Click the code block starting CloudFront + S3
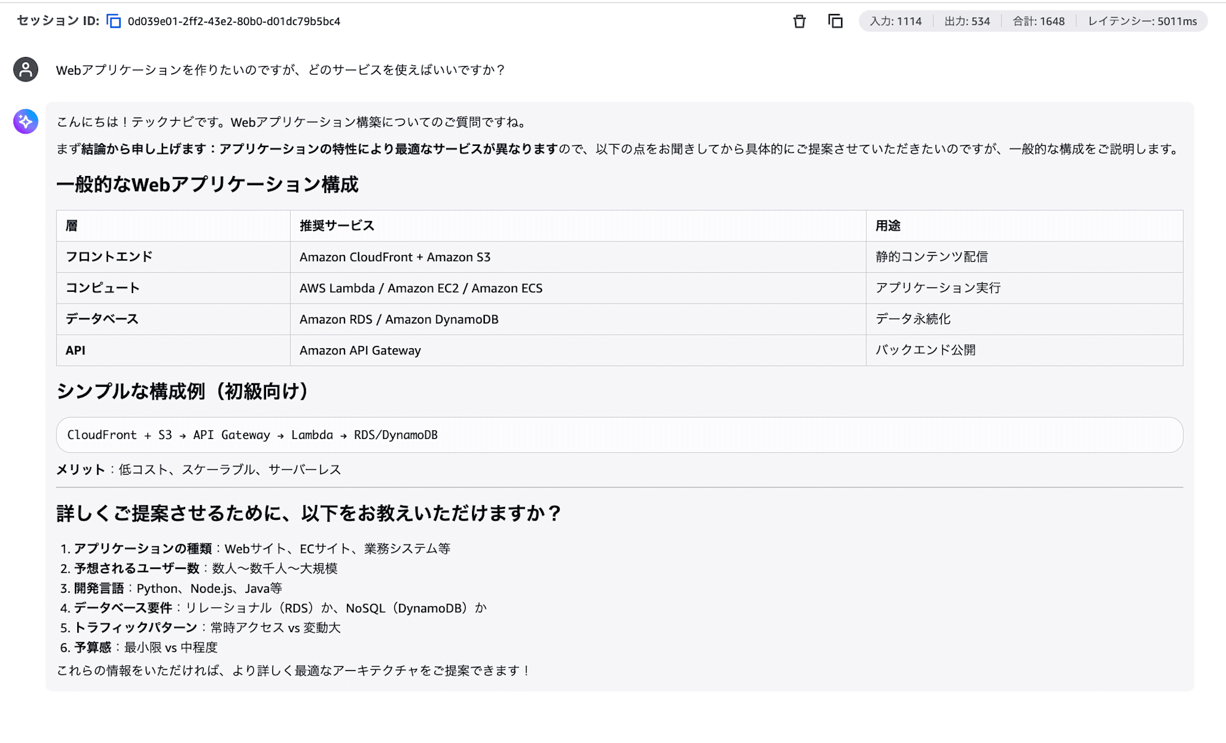 [620, 435]
